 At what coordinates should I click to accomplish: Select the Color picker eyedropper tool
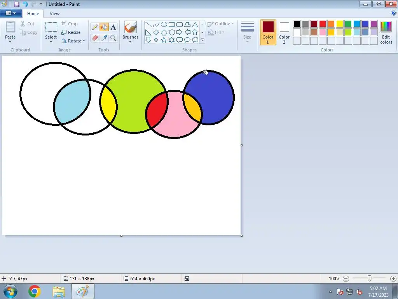(104, 38)
